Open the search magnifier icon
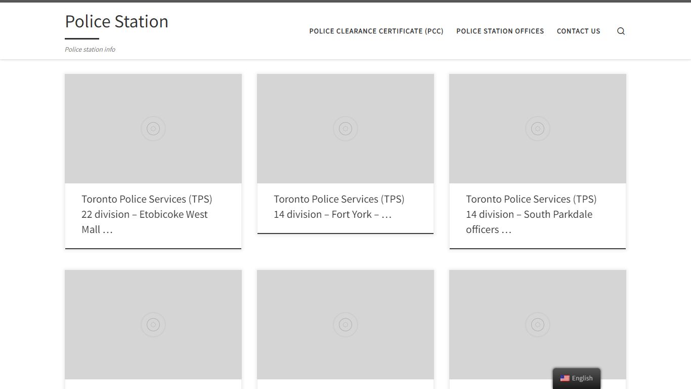Screen dimensions: 691x389 [621, 31]
